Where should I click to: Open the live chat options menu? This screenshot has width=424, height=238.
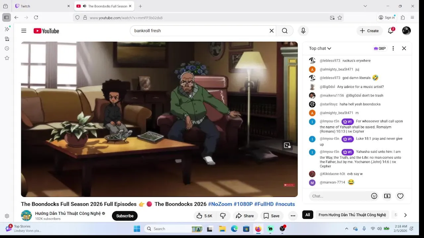coord(393,48)
